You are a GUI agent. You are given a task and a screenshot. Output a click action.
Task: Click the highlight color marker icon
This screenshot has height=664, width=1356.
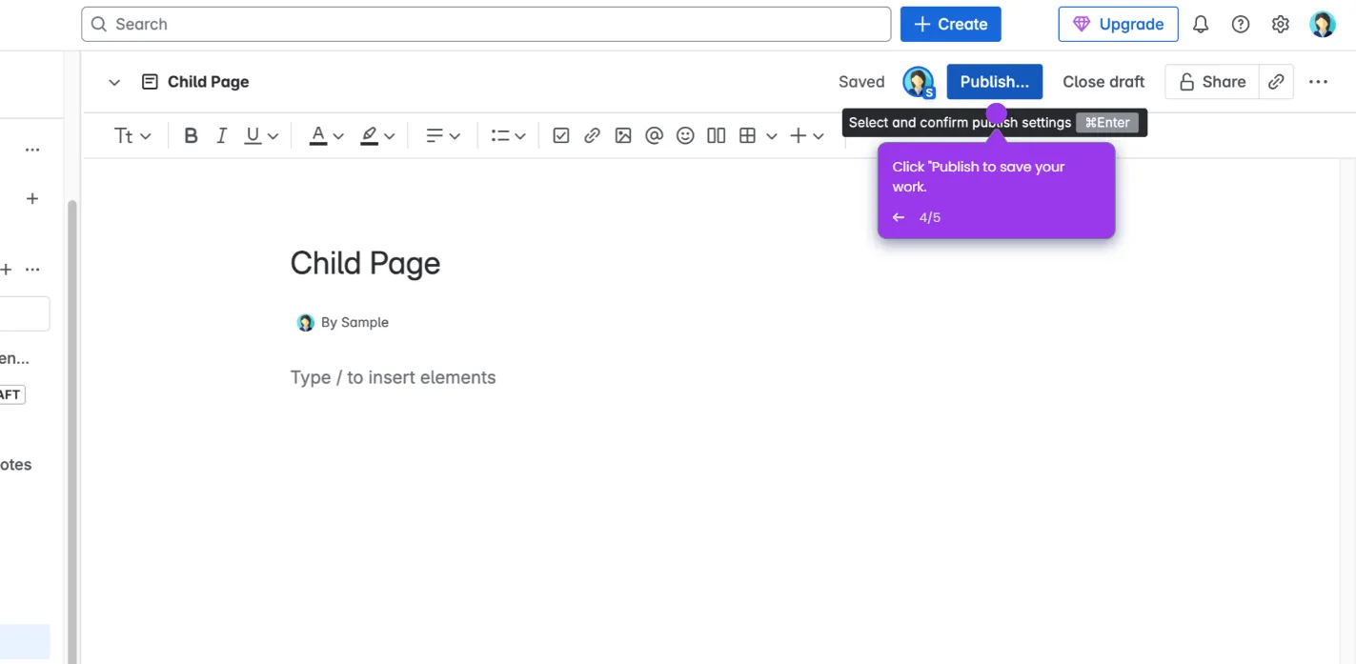tap(370, 136)
